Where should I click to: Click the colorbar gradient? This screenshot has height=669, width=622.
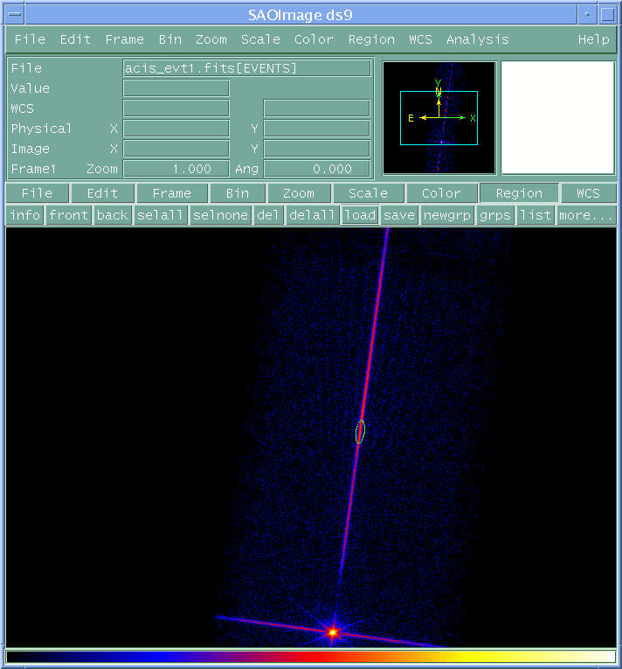pos(311,656)
